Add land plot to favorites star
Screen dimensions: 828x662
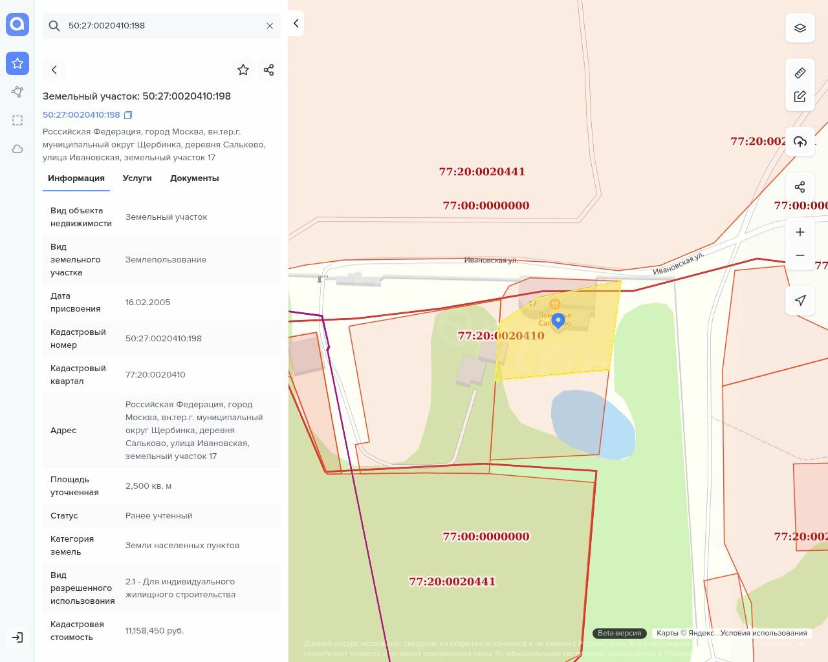tap(243, 70)
